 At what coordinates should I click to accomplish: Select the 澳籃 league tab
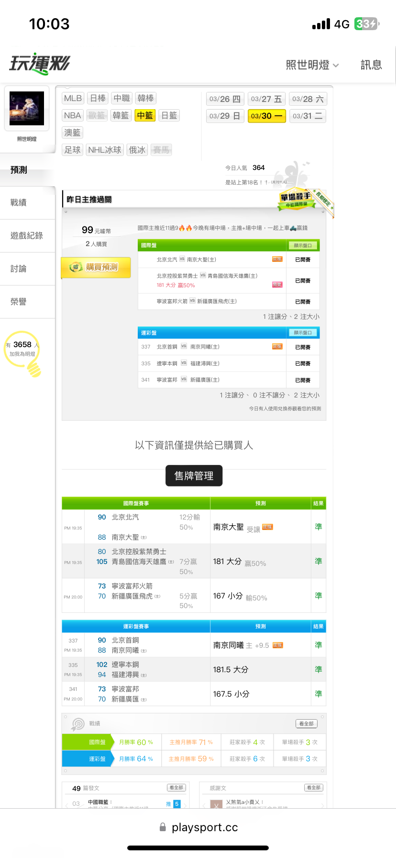72,133
